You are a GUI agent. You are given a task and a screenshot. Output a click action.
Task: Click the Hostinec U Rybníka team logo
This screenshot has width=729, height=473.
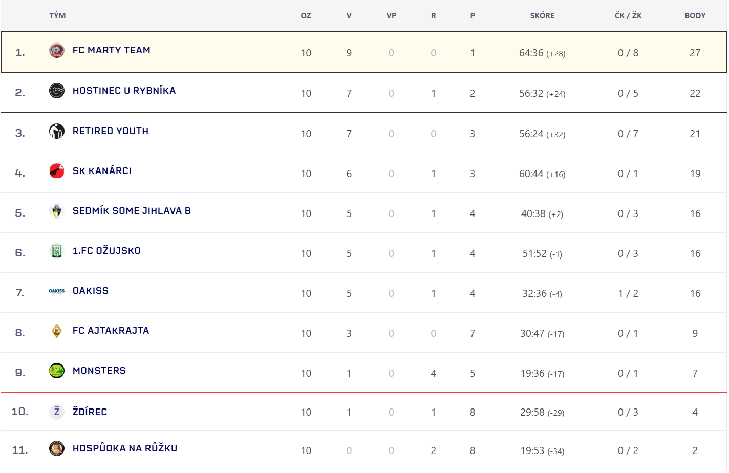pyautogui.click(x=57, y=91)
